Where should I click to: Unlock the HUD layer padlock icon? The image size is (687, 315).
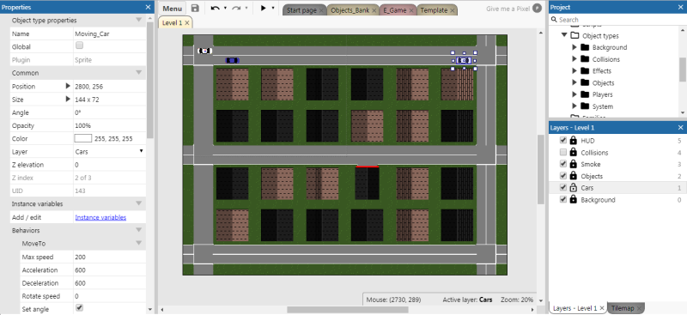(x=573, y=141)
